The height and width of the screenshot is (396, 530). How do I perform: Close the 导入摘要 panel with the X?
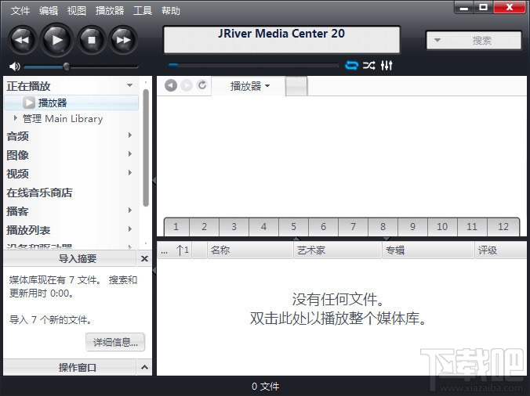pos(144,259)
